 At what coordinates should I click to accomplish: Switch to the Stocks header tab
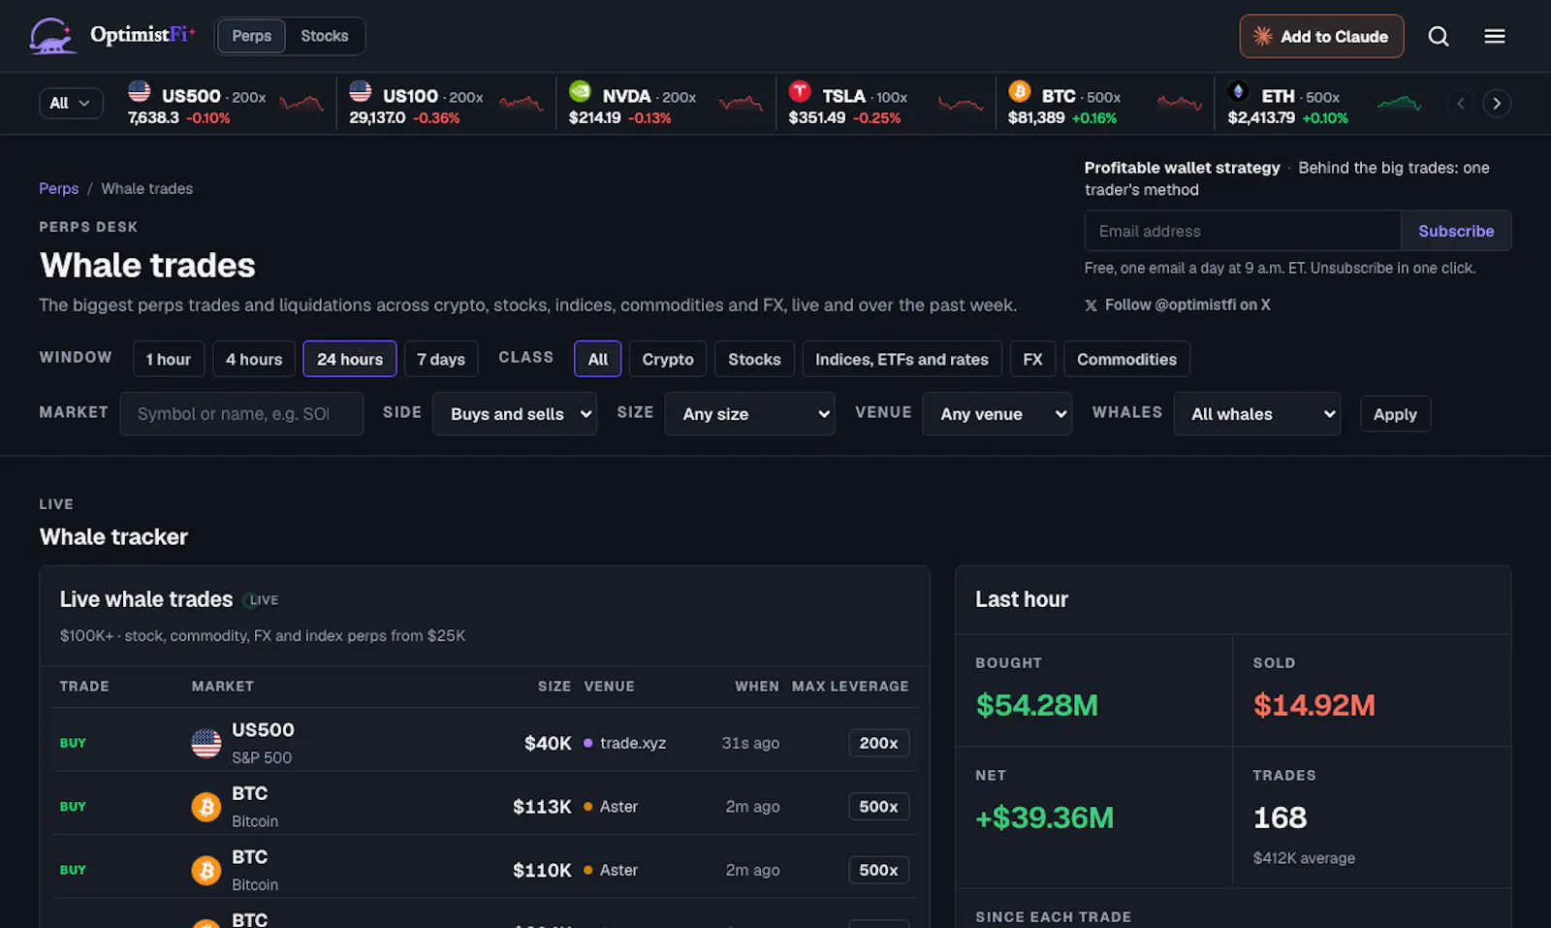325,36
